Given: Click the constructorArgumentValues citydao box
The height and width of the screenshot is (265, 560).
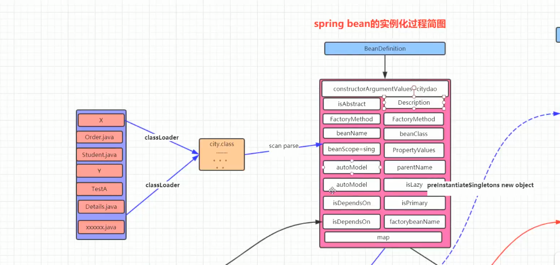Looking at the screenshot, I should 385,89.
